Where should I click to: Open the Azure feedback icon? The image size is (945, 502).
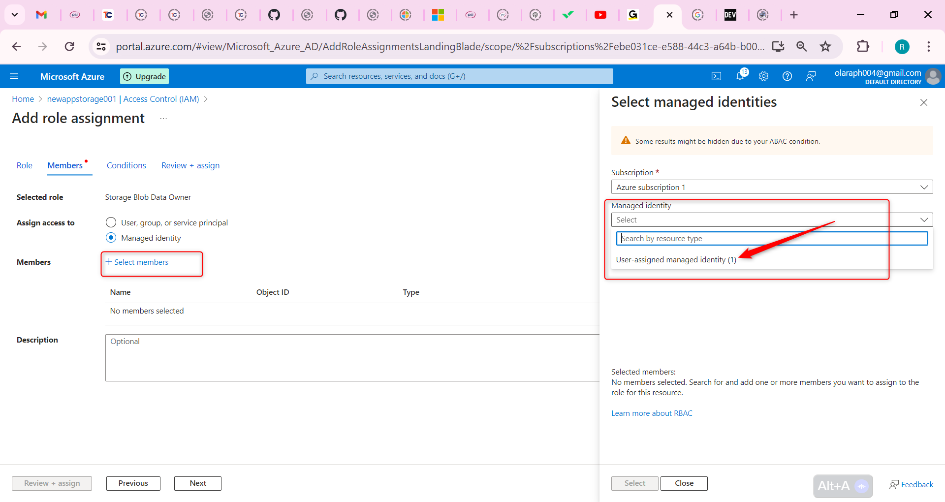coord(811,76)
